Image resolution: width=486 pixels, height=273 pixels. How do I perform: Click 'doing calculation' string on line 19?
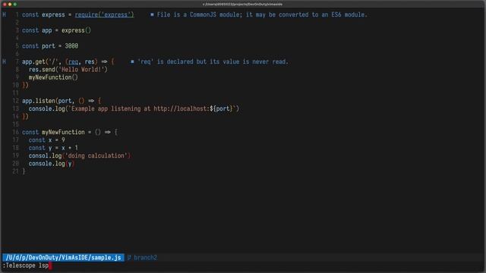click(96, 155)
